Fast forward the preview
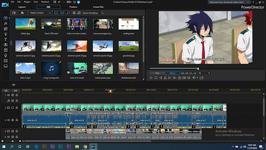This screenshot has height=150, width=266. click(174, 78)
